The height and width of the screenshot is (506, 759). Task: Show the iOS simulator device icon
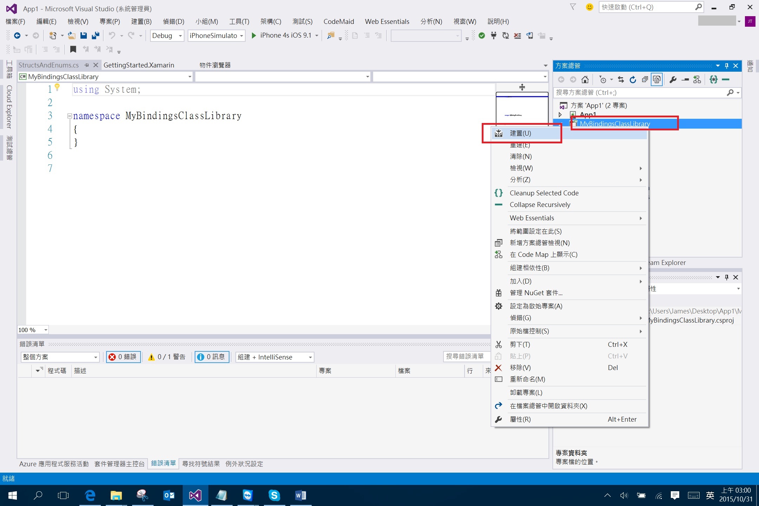(x=530, y=35)
